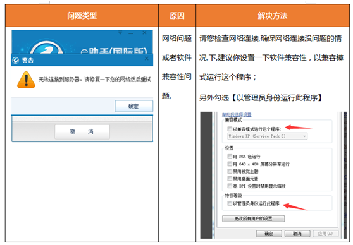Click the 兼容模式 group label

pos(233,120)
